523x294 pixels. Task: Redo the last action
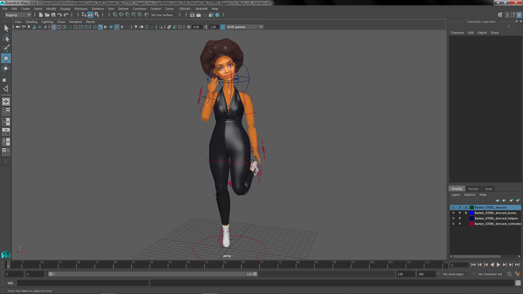click(66, 15)
